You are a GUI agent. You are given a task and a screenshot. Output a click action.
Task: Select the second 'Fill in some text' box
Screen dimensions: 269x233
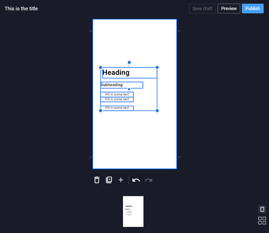pyautogui.click(x=117, y=99)
